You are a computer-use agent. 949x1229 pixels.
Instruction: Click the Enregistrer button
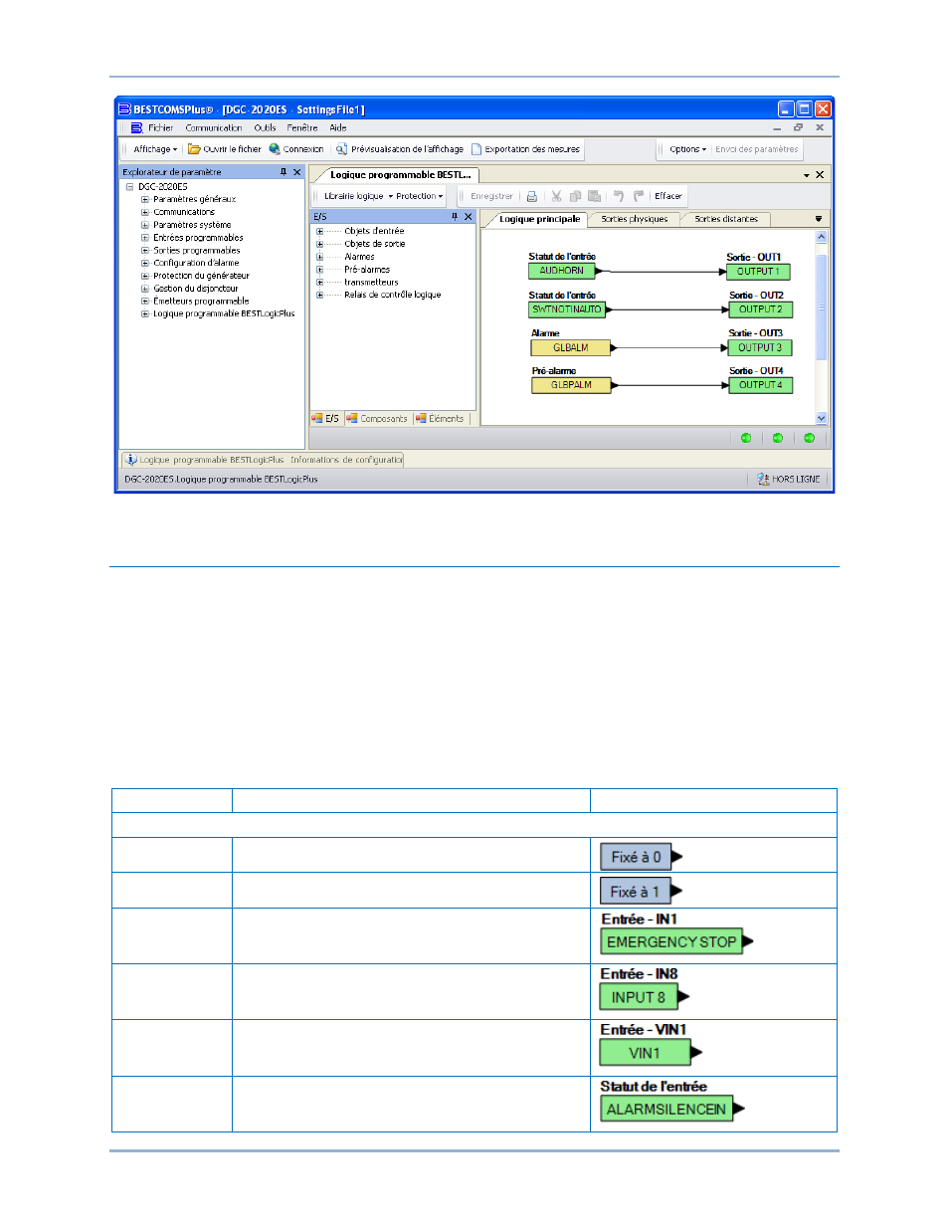point(491,196)
